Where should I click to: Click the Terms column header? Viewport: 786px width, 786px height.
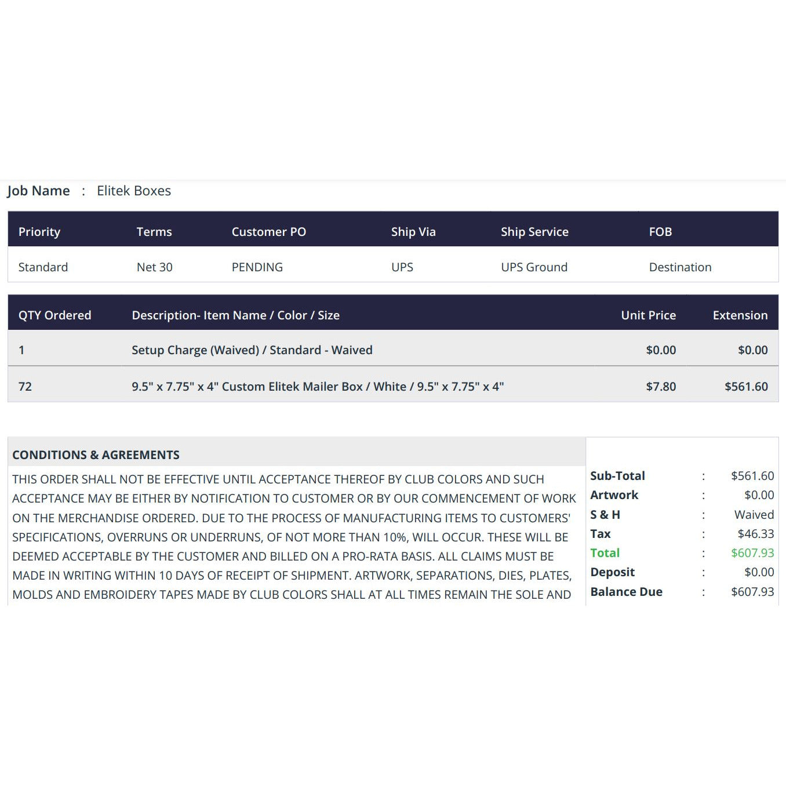click(x=154, y=232)
